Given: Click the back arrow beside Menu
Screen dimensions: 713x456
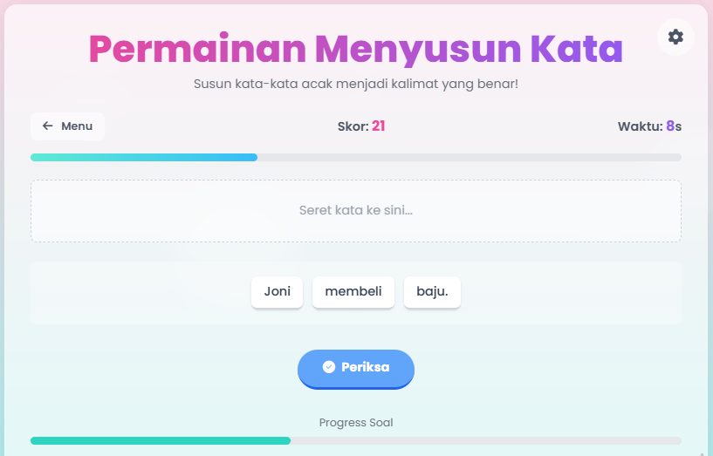Looking at the screenshot, I should (48, 126).
